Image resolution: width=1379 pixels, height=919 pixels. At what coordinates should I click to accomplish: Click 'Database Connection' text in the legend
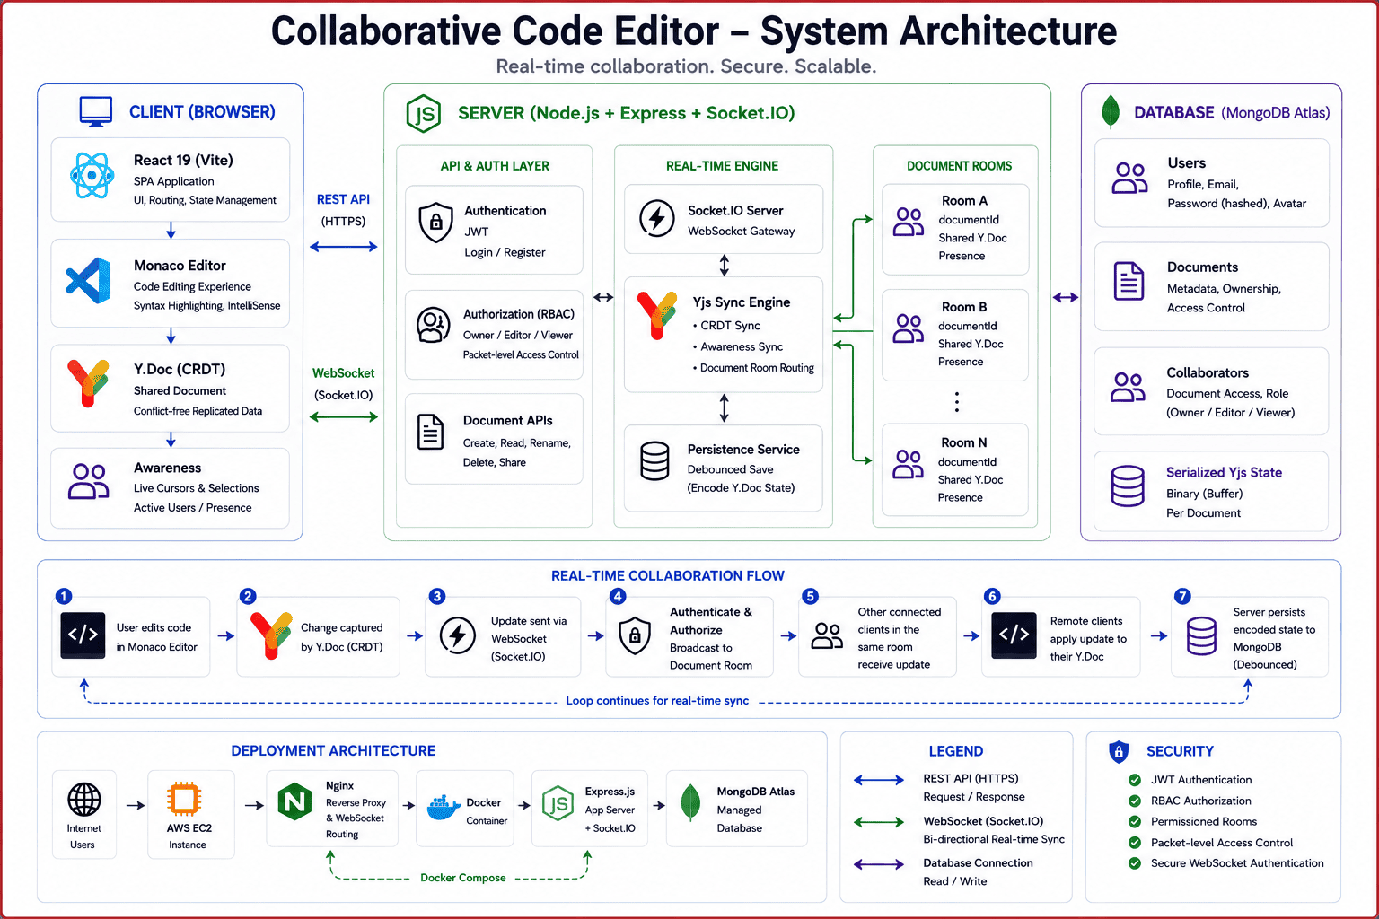click(978, 863)
